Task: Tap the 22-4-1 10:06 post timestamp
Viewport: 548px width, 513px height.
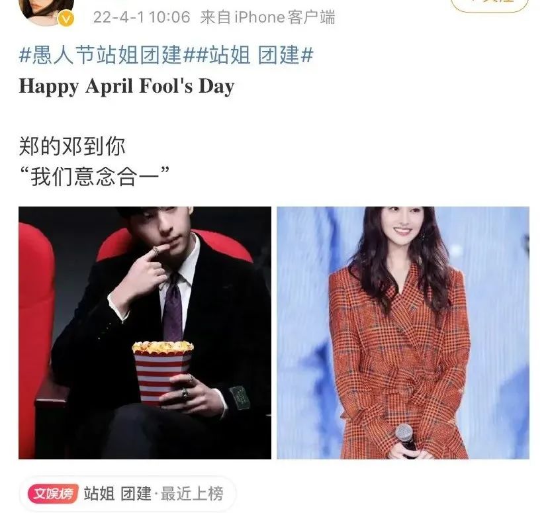Action: coord(142,17)
